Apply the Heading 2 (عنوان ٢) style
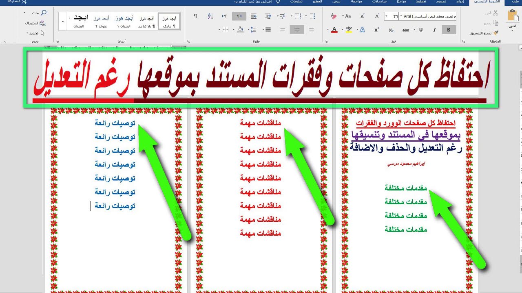Image resolution: width=522 pixels, height=293 pixels. tap(101, 22)
